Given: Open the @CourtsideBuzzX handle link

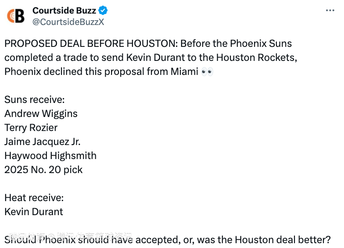Looking at the screenshot, I should tap(68, 22).
